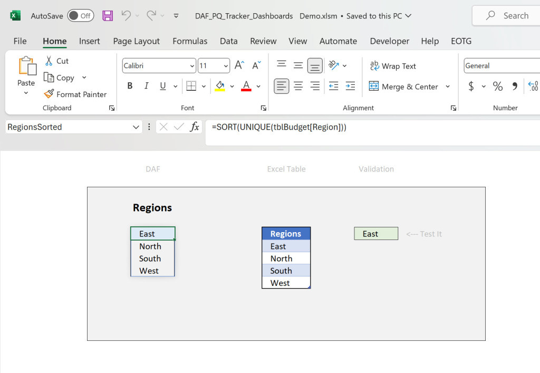Click Middle Align icon
This screenshot has height=373, width=540.
tap(298, 65)
